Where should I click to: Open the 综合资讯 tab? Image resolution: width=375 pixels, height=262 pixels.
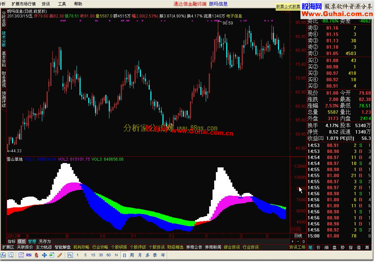(x=232, y=247)
